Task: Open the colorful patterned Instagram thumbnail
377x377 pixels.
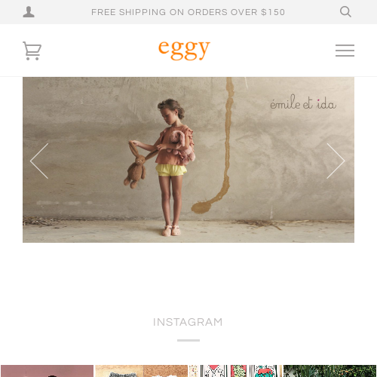Action: (236, 371)
